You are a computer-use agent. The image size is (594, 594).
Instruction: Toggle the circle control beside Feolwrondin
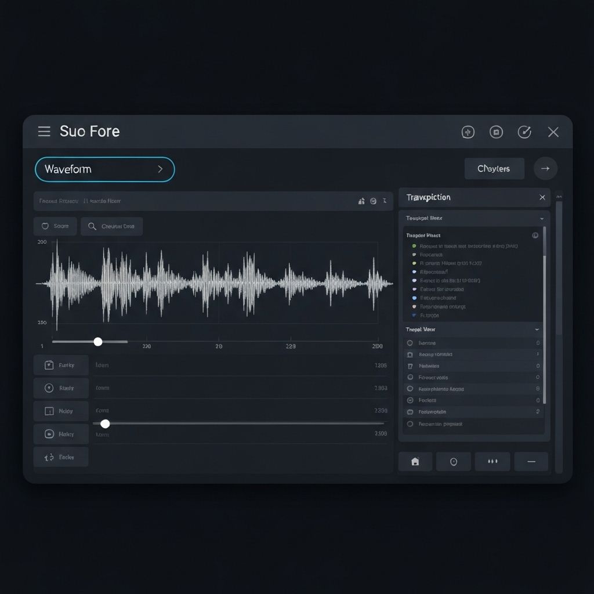[x=410, y=412]
